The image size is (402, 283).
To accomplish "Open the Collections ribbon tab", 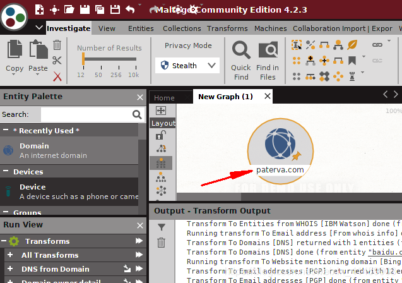I will 182,28.
